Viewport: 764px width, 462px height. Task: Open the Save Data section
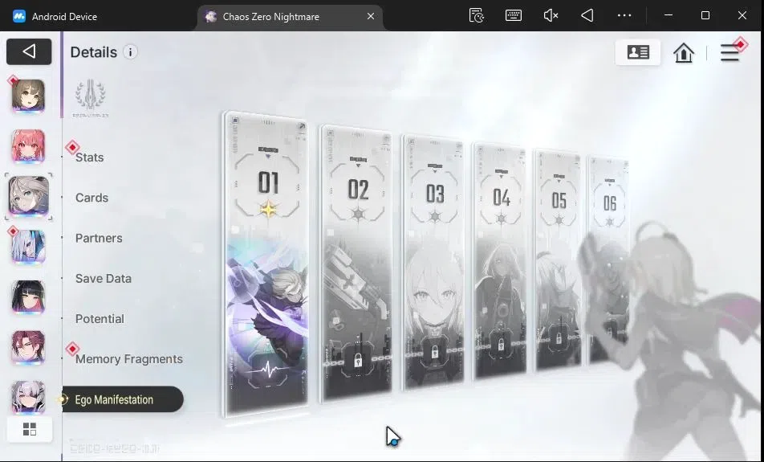[x=104, y=279]
